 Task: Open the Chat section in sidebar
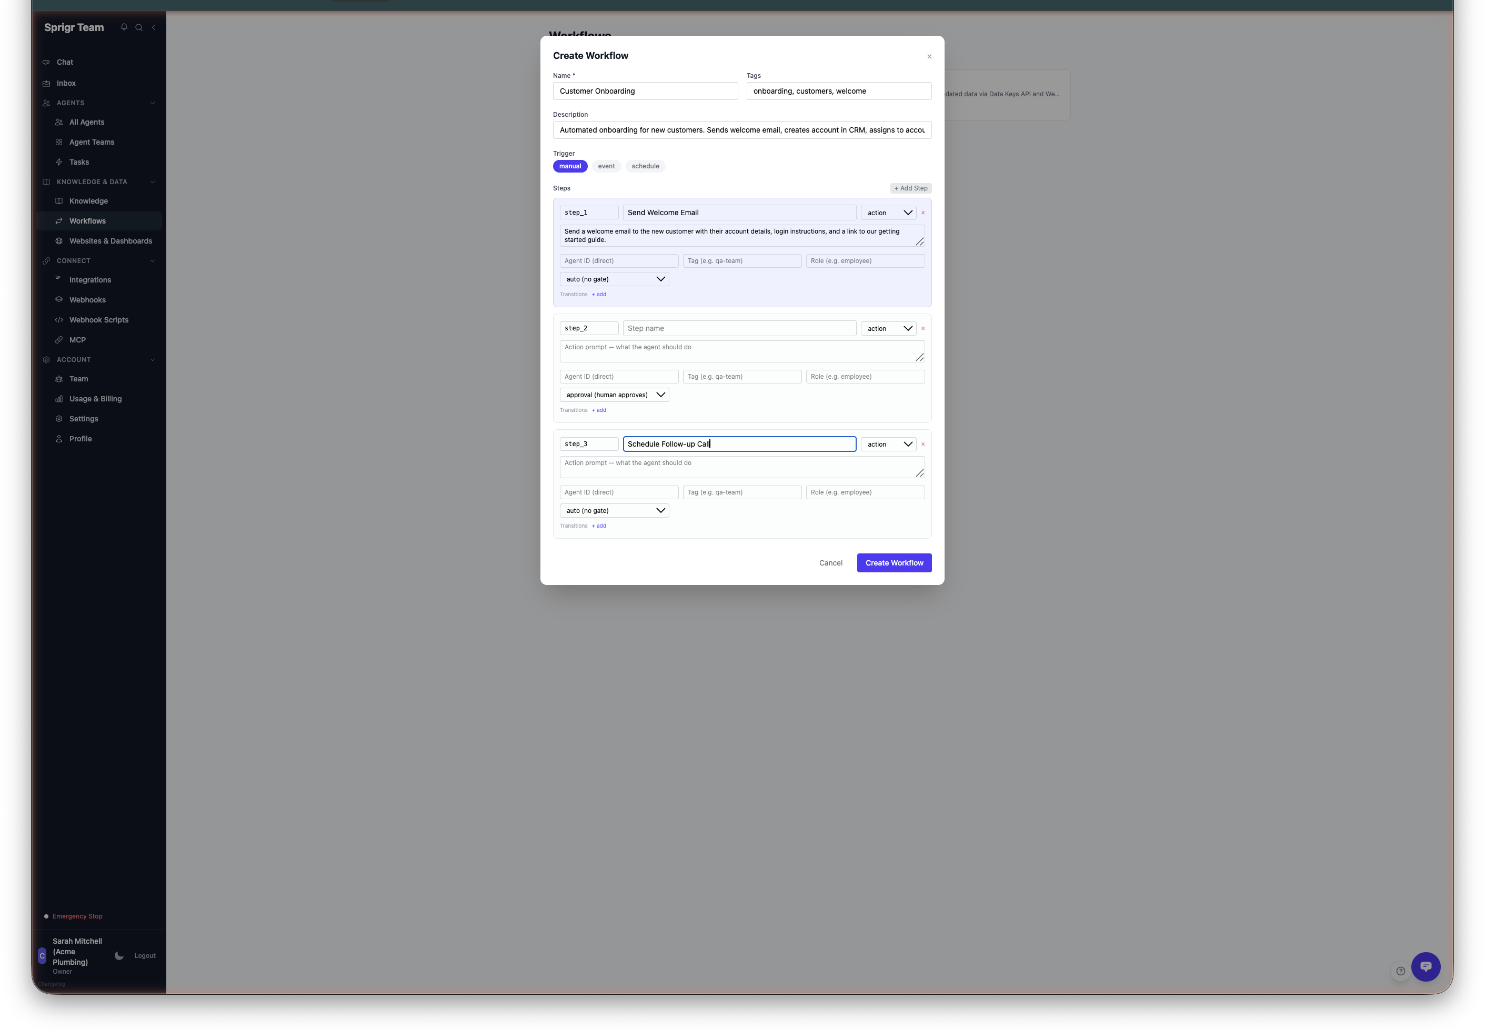65,62
